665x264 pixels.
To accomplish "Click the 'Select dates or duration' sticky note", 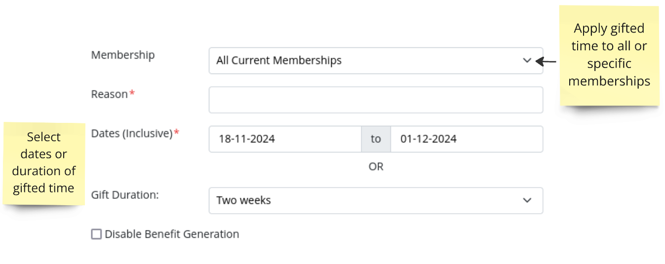I will pos(44,162).
